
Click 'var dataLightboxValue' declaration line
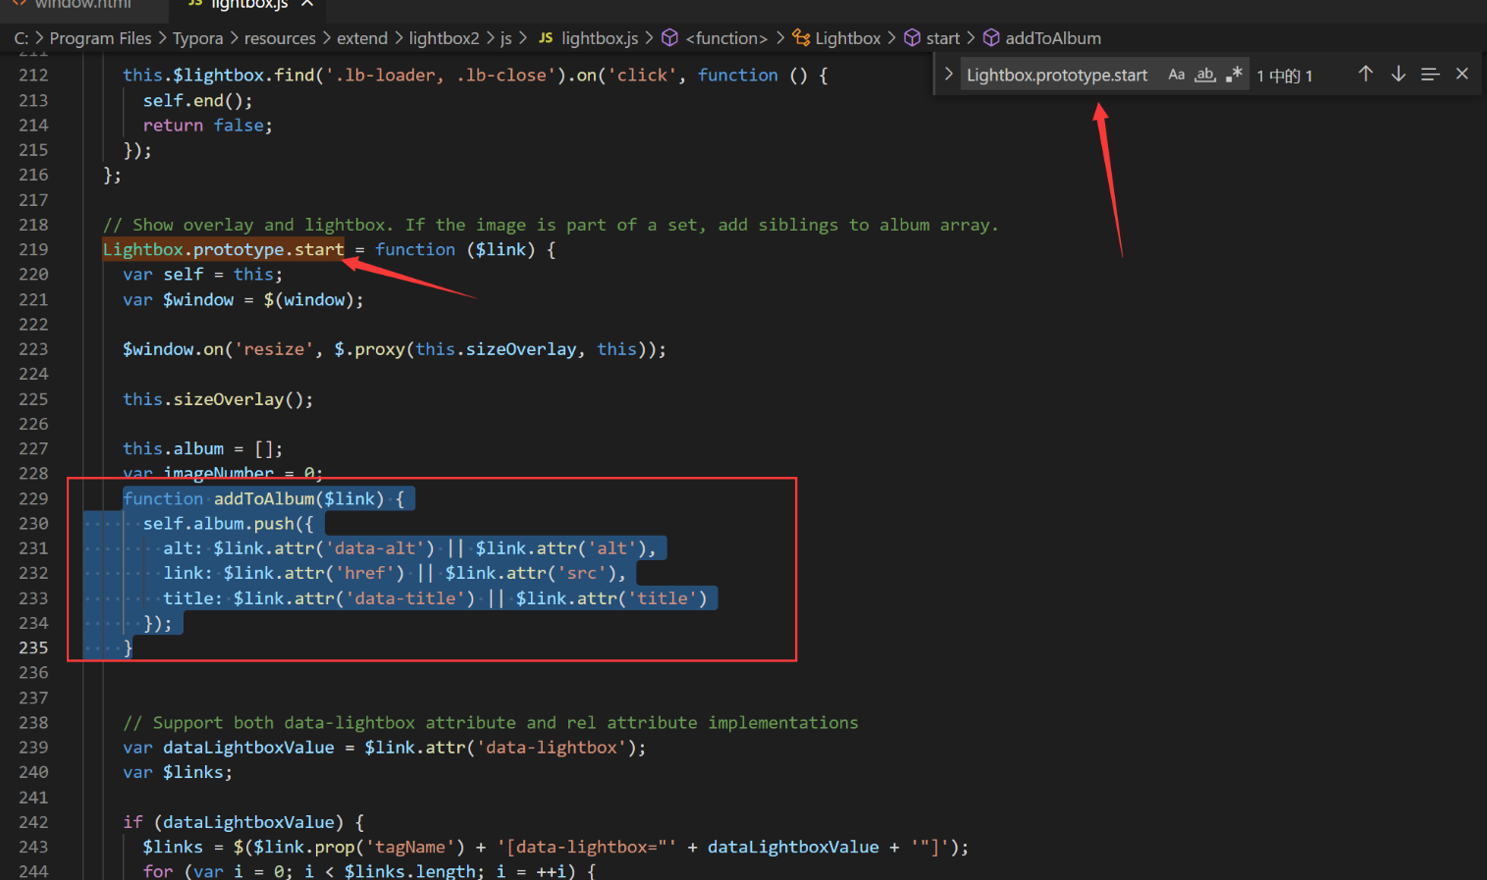pos(385,748)
